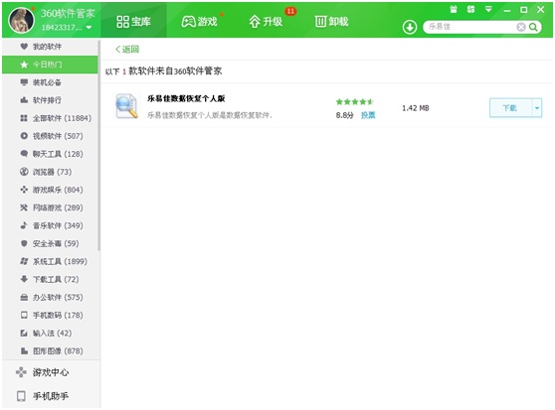Open 系统工具 (1899) category
555x410 pixels.
click(x=50, y=262)
